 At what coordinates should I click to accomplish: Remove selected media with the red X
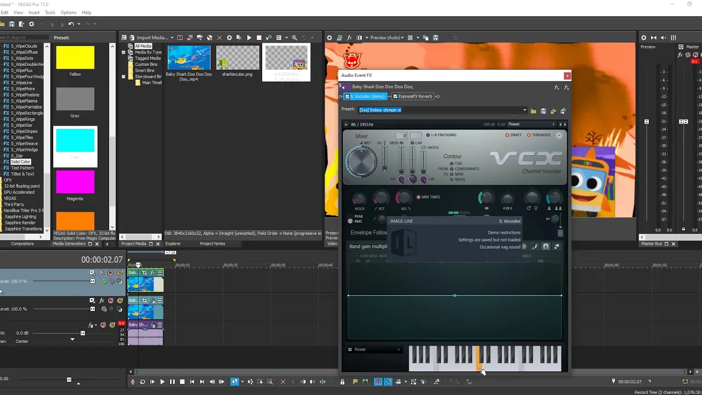point(219,38)
